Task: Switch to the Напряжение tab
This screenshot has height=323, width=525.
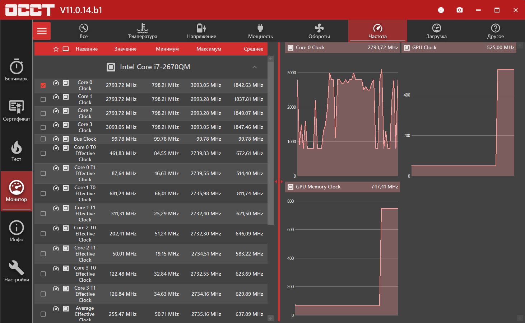Action: (x=201, y=31)
